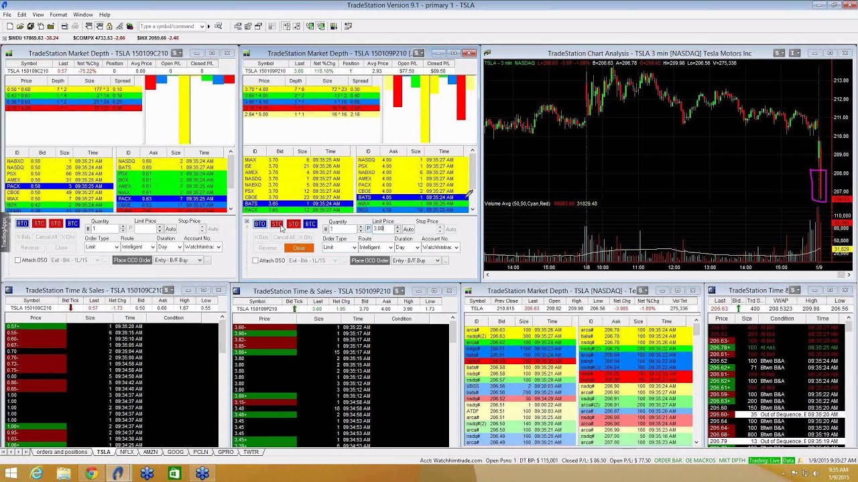The image size is (858, 482).
Task: Open Entry - B/F Buy dropdown in P210 order bar
Action: (437, 260)
